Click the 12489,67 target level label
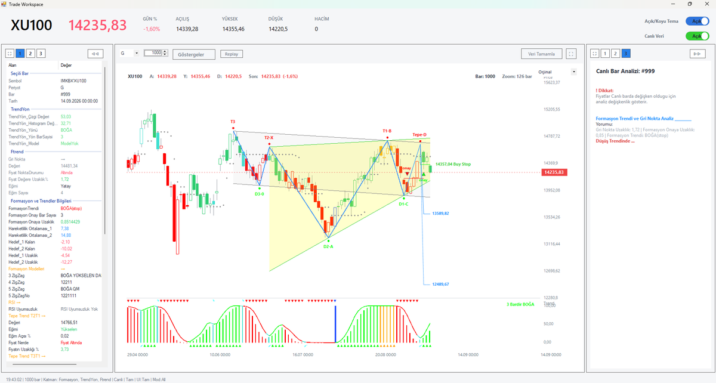 (x=440, y=284)
